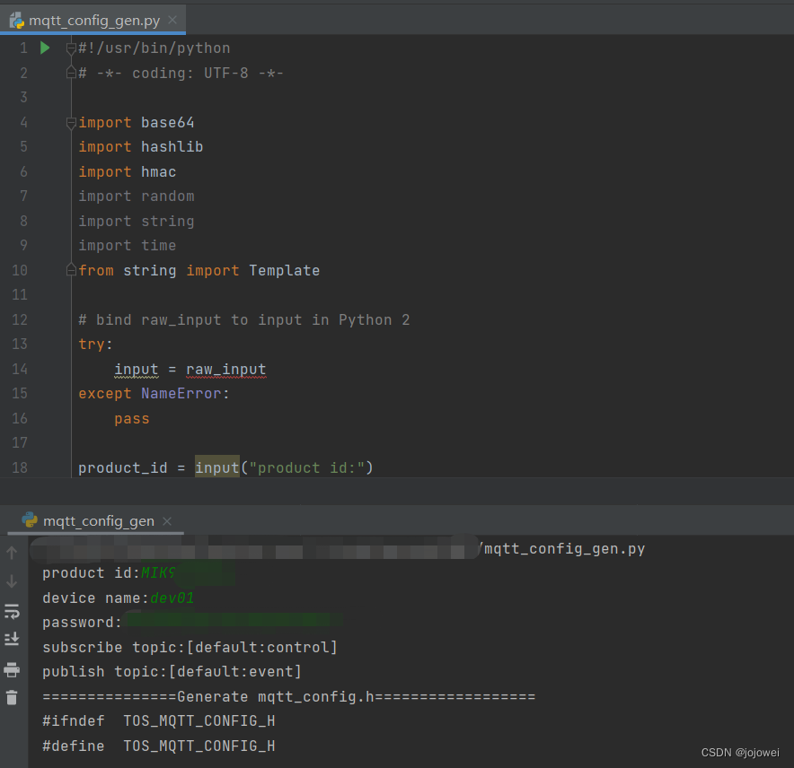Click the 'pass' keyword on line 16
Screen dimensions: 794x768
[132, 419]
